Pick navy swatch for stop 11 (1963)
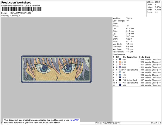162x125 pixels. pos(120,85)
